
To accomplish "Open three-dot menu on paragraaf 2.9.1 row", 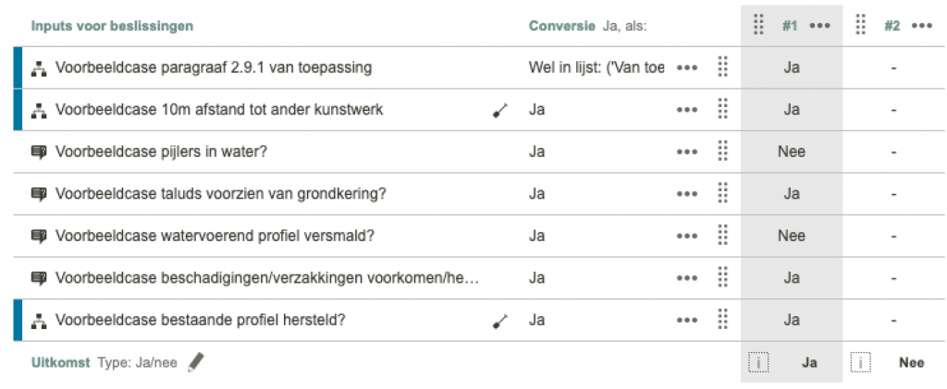I will 686,67.
